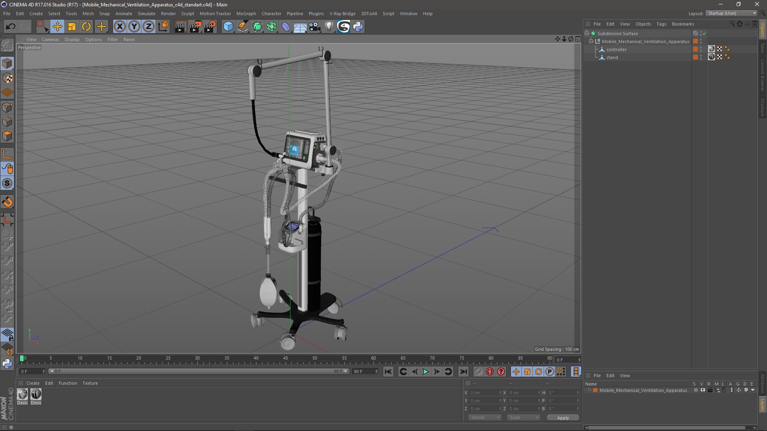Open the Scale mode dropdown
Viewport: 767px width, 431px height.
point(524,417)
